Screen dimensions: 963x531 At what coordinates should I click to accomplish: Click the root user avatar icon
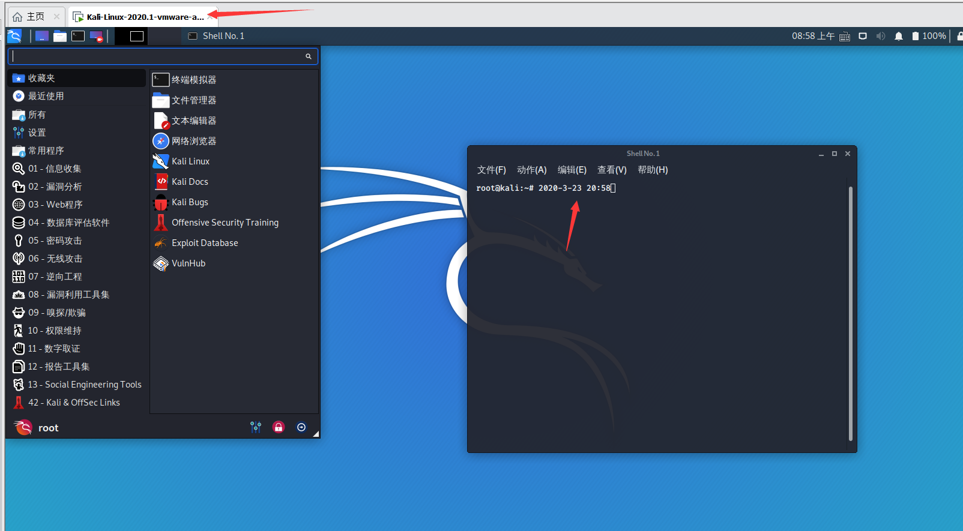[23, 427]
